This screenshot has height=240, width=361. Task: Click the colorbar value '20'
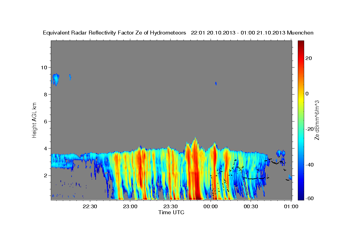pos(308,58)
